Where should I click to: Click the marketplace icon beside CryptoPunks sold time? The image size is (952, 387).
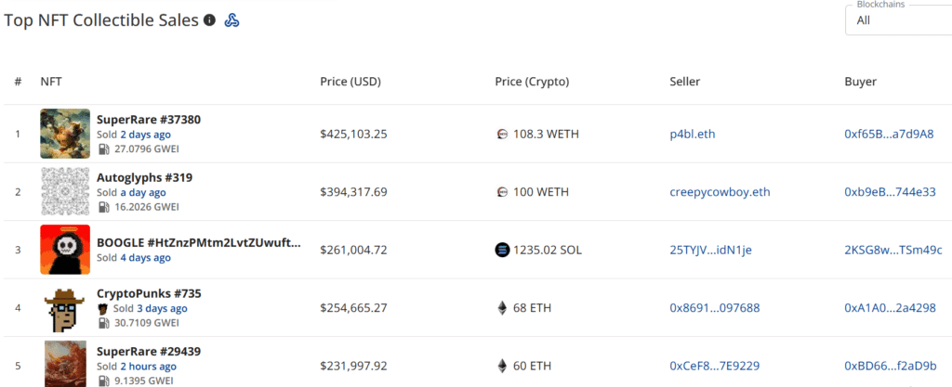pyautogui.click(x=102, y=308)
